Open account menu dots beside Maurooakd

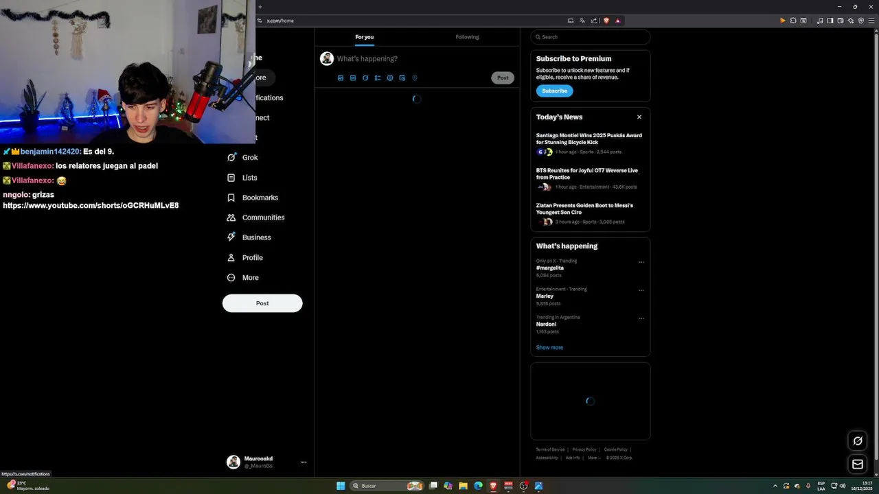point(304,462)
